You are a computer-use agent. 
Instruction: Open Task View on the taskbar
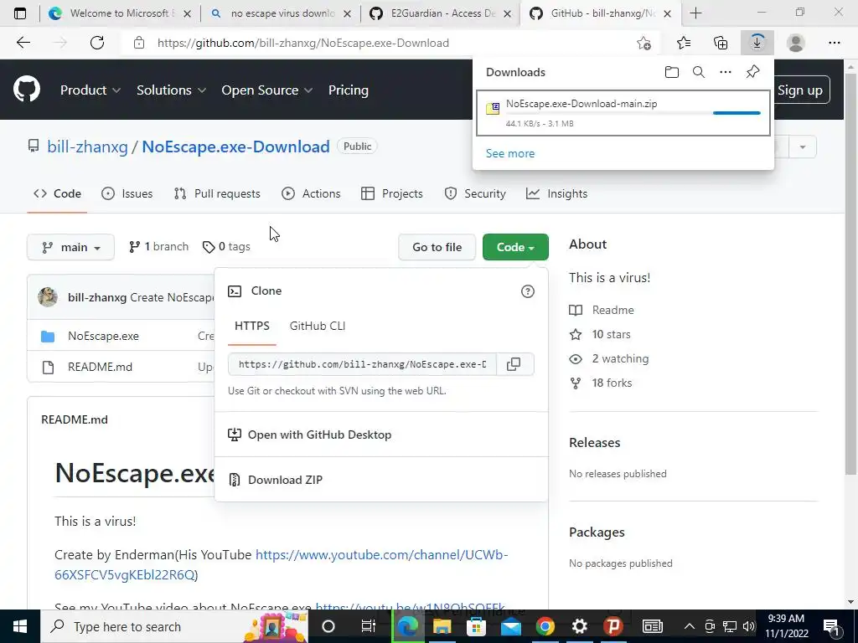[x=369, y=626]
